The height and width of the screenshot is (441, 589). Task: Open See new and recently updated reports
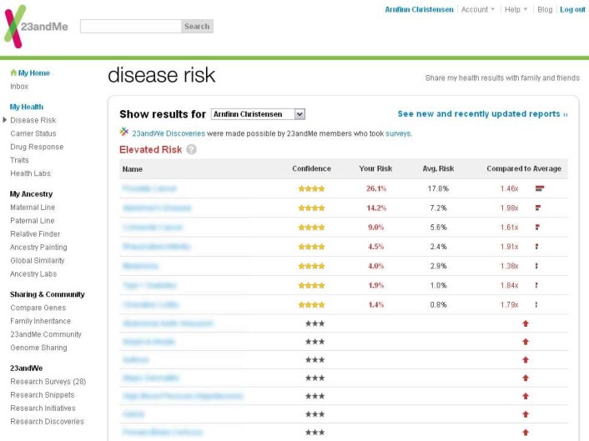(483, 113)
